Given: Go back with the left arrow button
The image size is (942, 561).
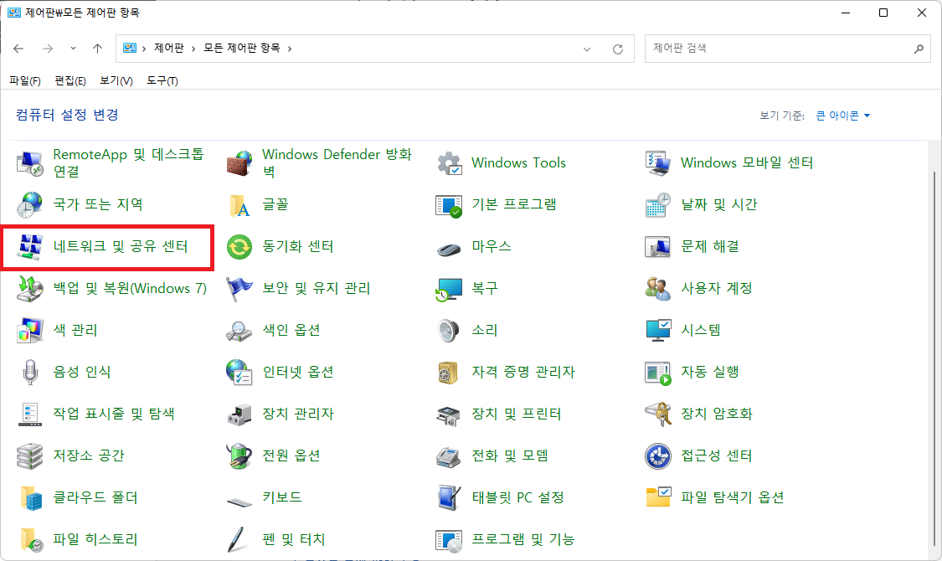Looking at the screenshot, I should tap(18, 49).
